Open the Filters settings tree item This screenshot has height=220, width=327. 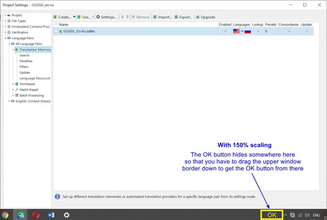tap(24, 67)
